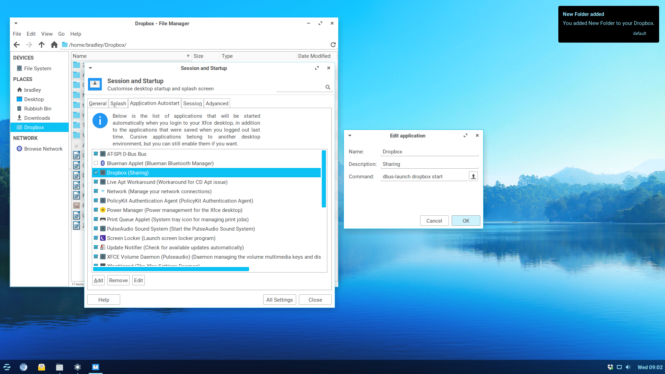Open the File menu
This screenshot has height=374, width=665.
point(17,34)
